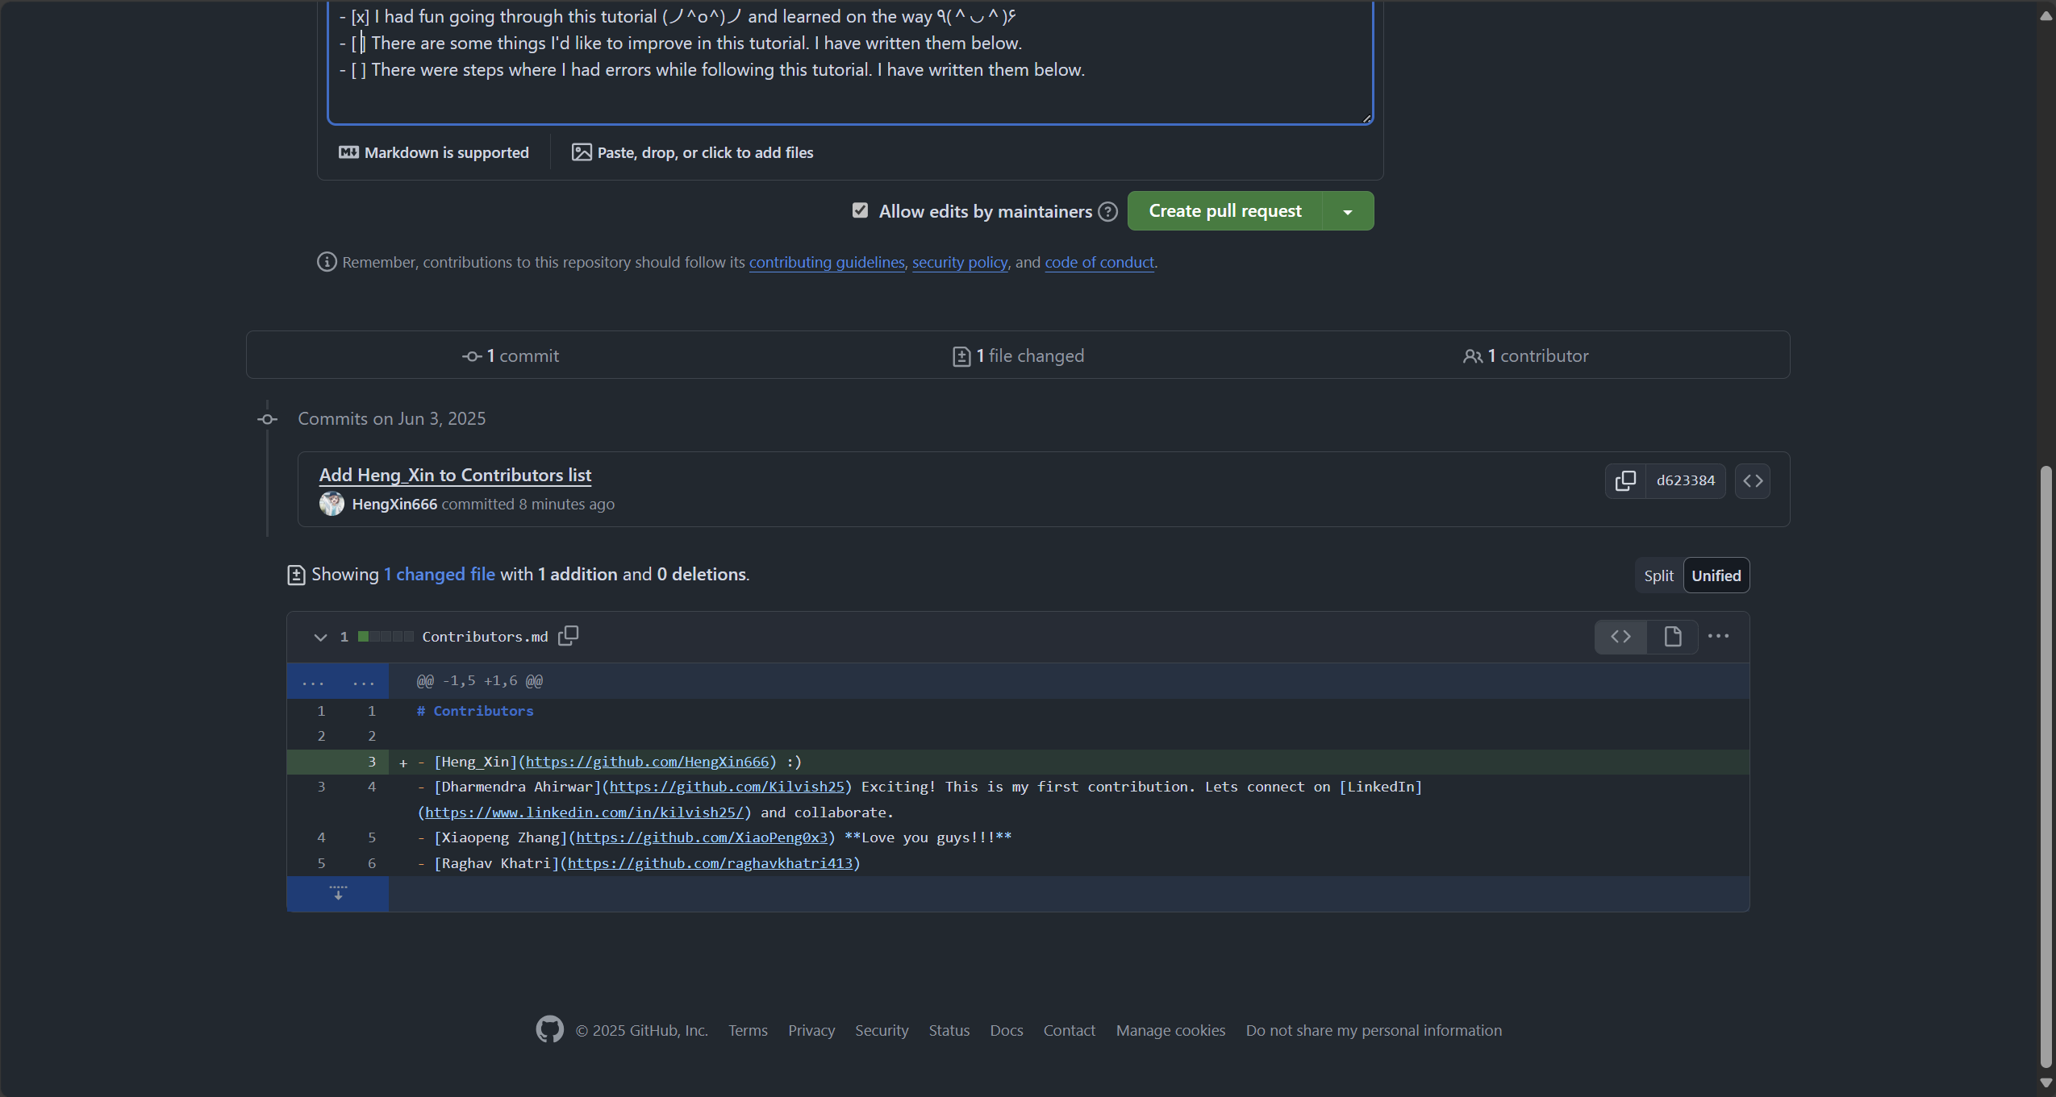Open file options three-dot menu

[1718, 636]
